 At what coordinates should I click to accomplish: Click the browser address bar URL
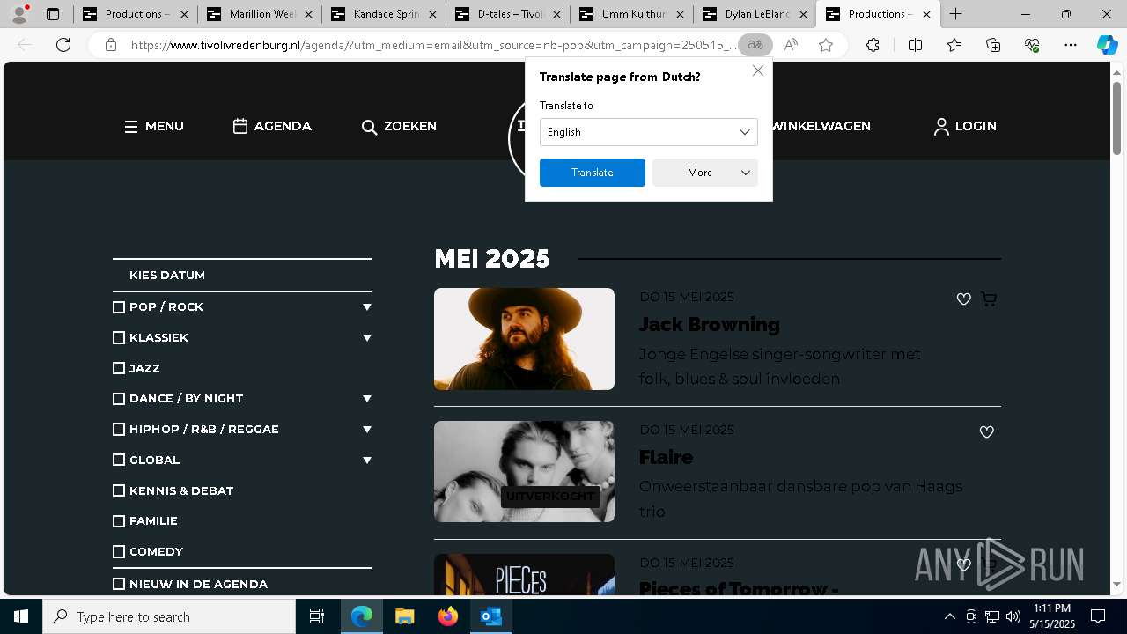click(433, 45)
